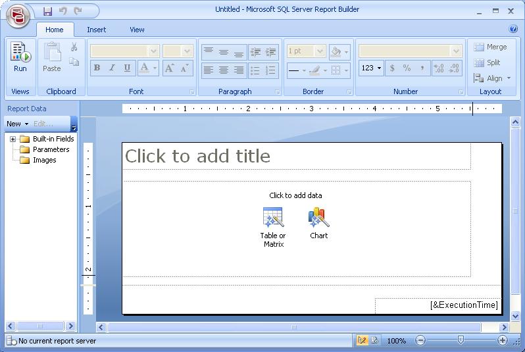Click the Report Builder application button

pyautogui.click(x=18, y=15)
